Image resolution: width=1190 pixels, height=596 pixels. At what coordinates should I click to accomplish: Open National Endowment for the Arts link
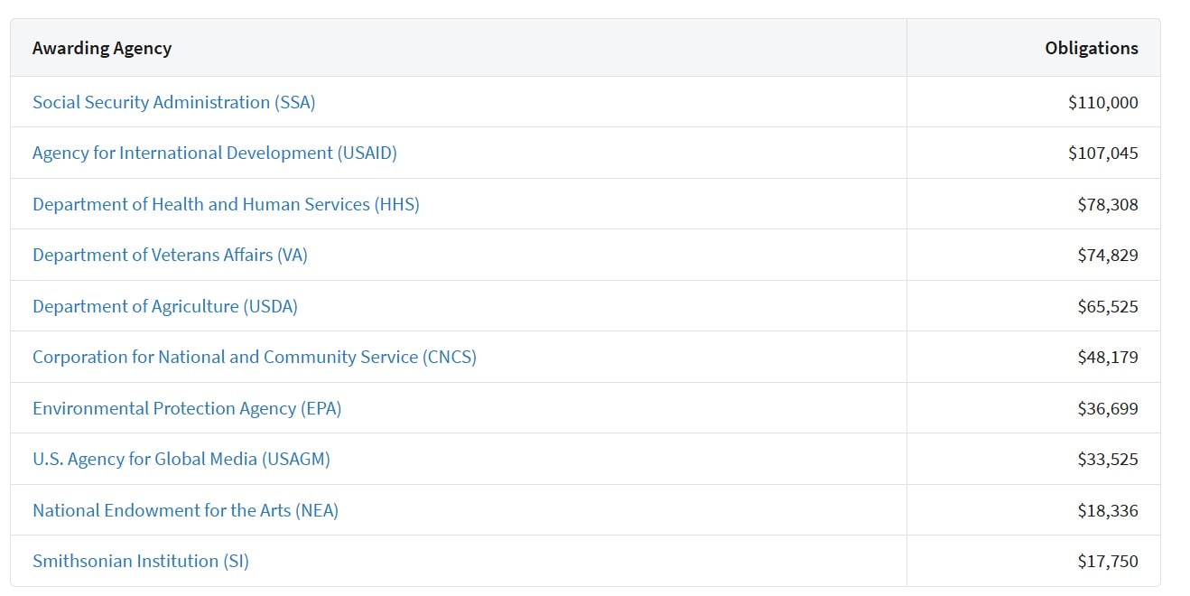[x=185, y=510]
